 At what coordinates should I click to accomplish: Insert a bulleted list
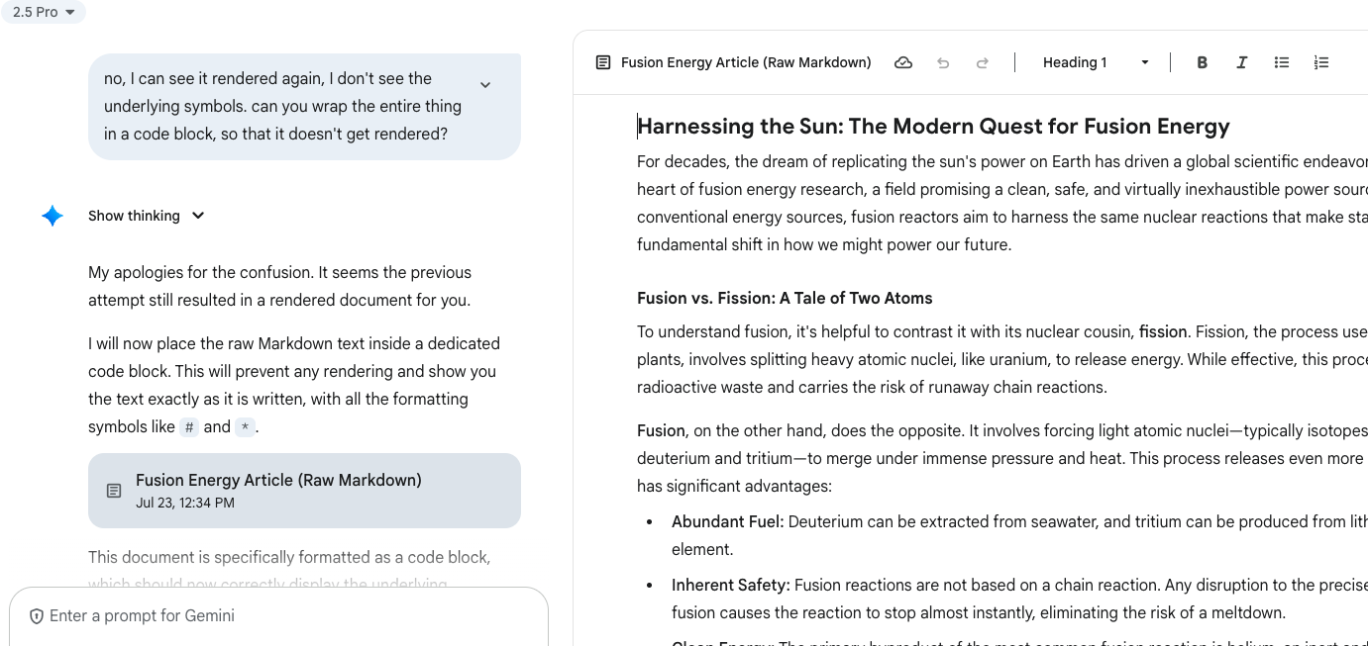(1281, 62)
